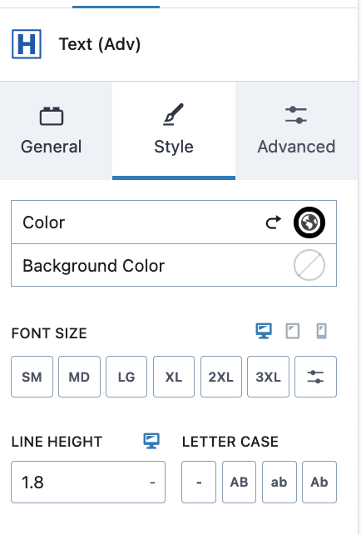Switch to the Advanced tab
Image resolution: width=361 pixels, height=535 pixels.
click(x=296, y=131)
